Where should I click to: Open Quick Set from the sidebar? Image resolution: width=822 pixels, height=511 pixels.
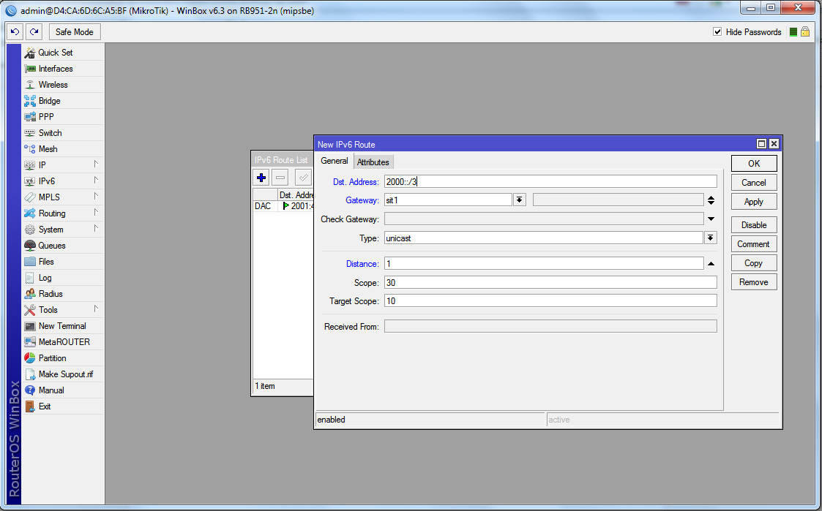click(55, 53)
